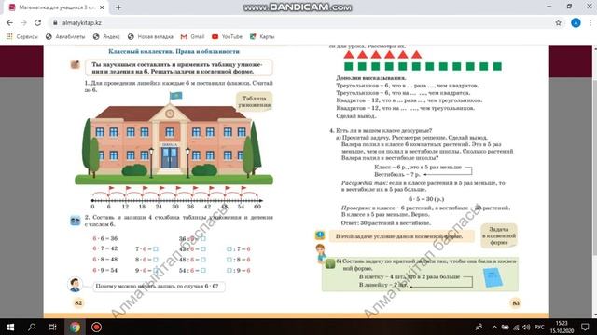Screen dimensions: 597x335
Task: Open a new browser tab
Action: [118, 7]
